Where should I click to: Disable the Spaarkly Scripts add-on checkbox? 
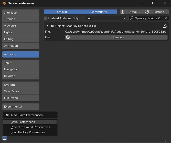[52, 26]
